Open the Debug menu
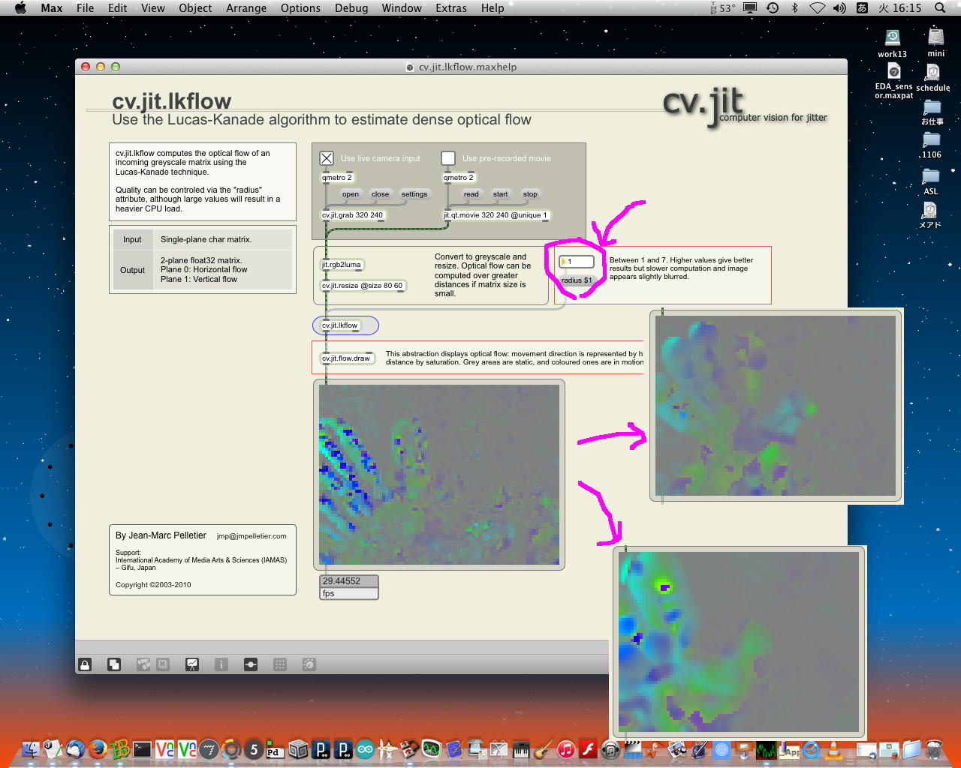961x768 pixels. coord(351,8)
